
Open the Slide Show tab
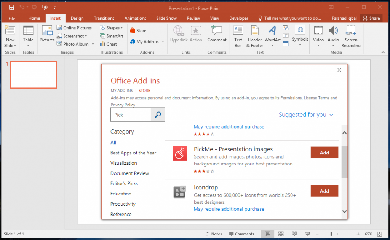166,18
